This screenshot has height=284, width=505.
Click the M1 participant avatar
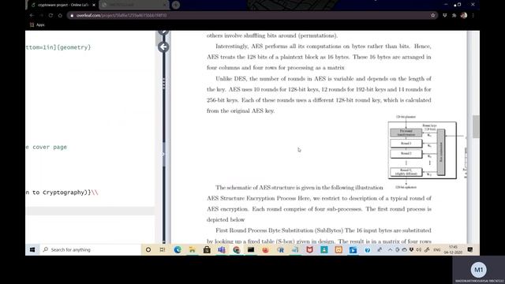click(479, 270)
